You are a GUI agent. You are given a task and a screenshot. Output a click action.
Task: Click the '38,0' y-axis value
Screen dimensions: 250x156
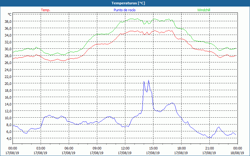point(8,21)
